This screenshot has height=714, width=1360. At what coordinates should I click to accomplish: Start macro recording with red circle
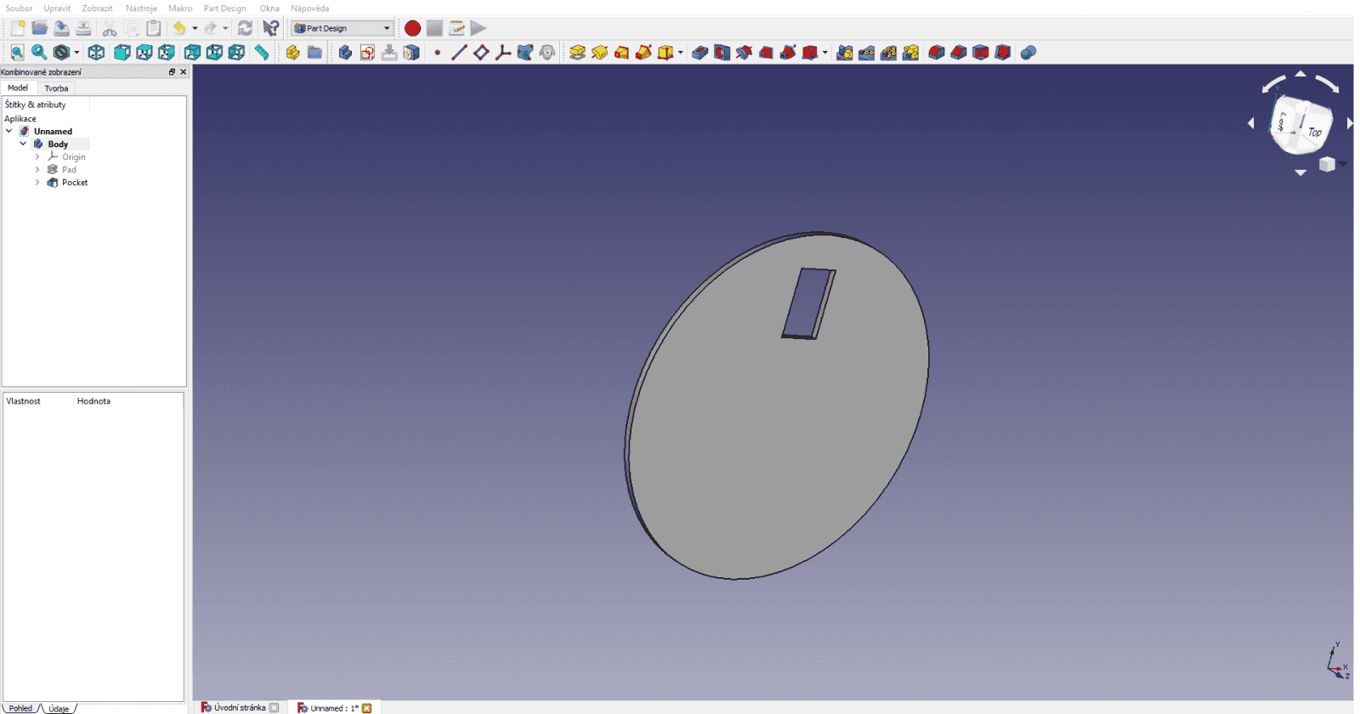412,28
